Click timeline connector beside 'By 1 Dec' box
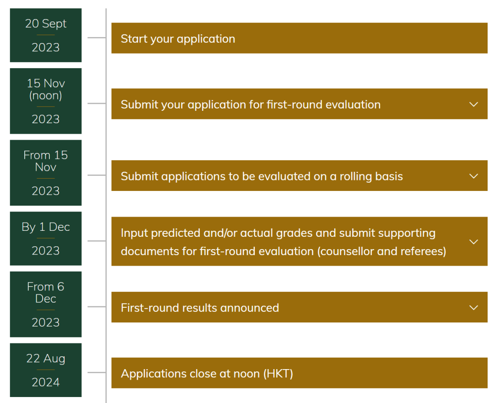Screen dimensions: 494x403 pos(97,241)
